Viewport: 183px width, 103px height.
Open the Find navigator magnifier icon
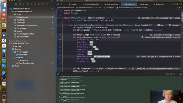coord(27,4)
